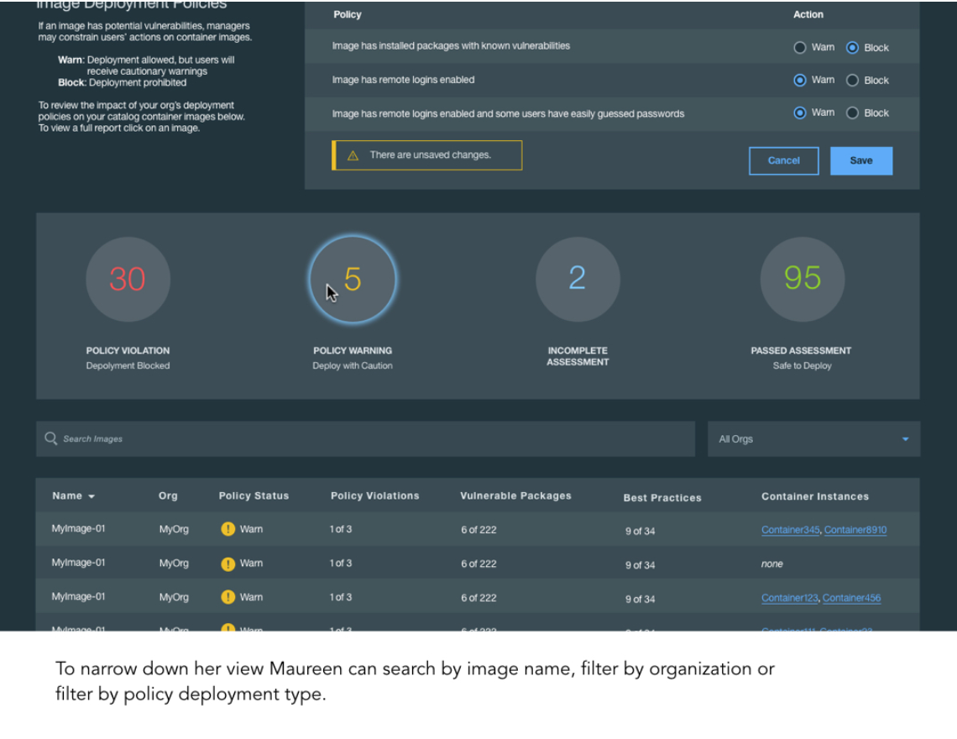Click 'Image has remote logins enabled' policy row text
The image size is (957, 739).
point(403,80)
